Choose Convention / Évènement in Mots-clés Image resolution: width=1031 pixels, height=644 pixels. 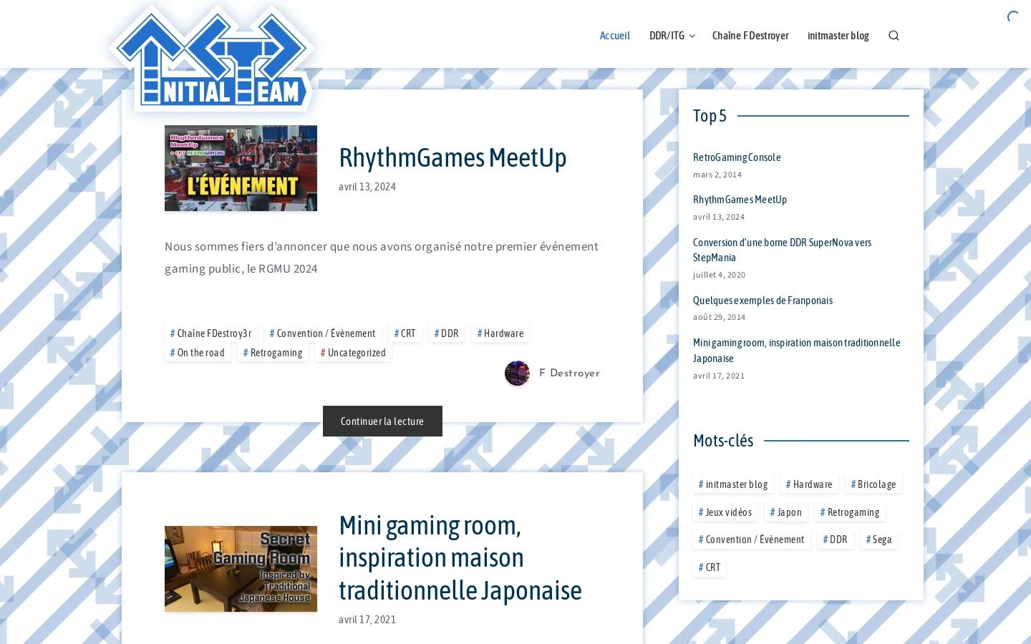pos(752,540)
